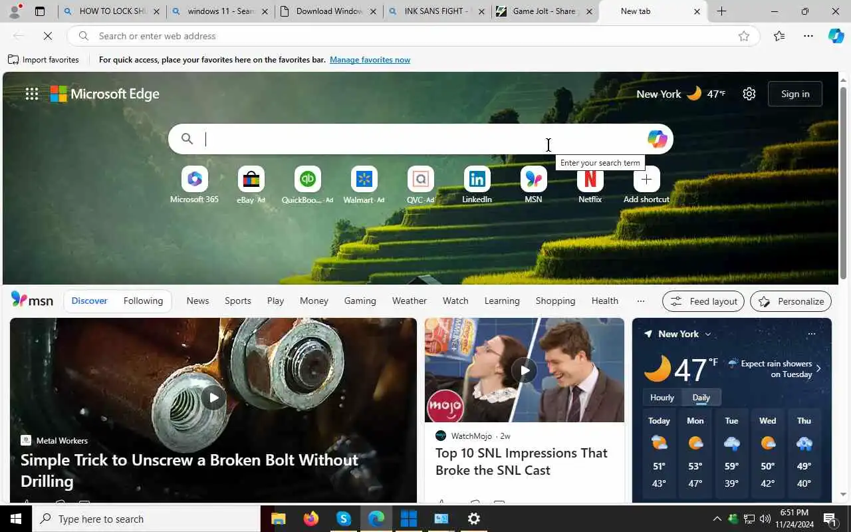Click the Sign in button

coord(795,94)
